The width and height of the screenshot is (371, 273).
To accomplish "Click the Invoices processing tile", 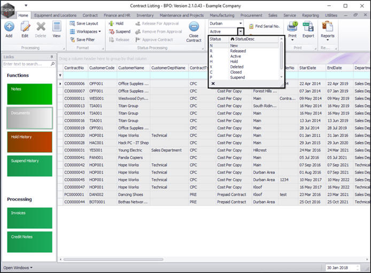I will tap(29, 218).
